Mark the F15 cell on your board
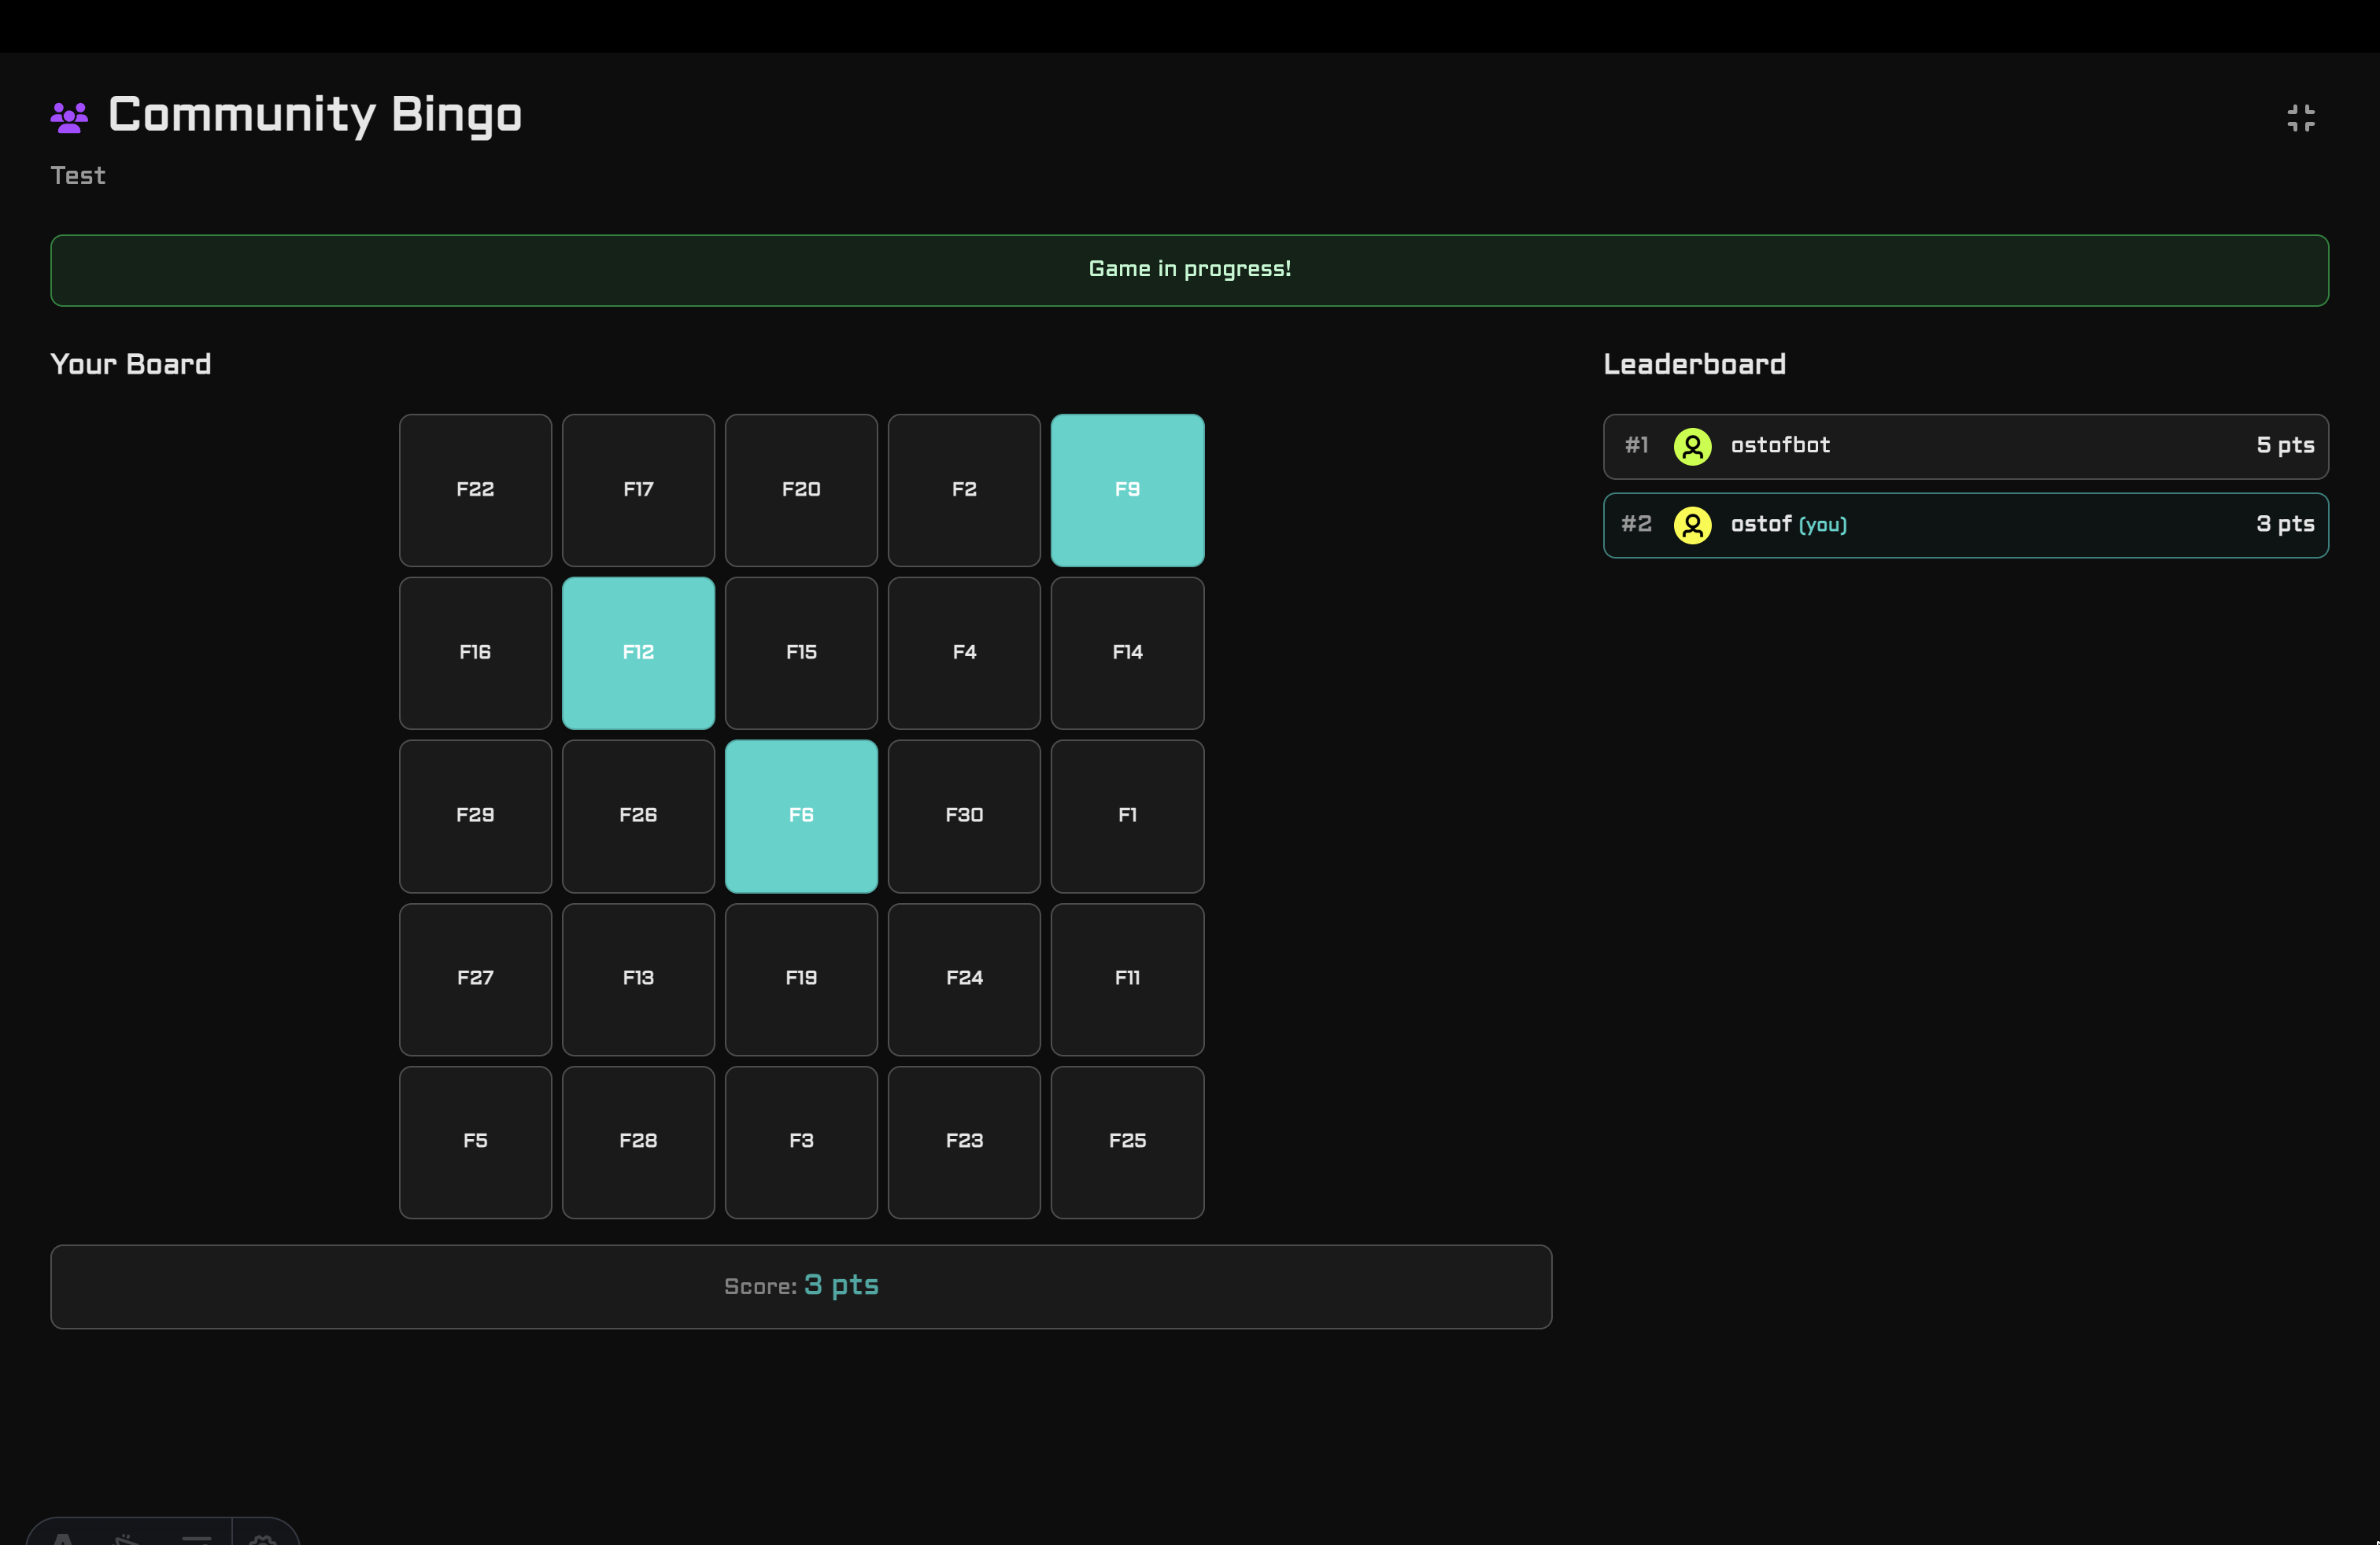This screenshot has height=1545, width=2380. pyautogui.click(x=801, y=653)
